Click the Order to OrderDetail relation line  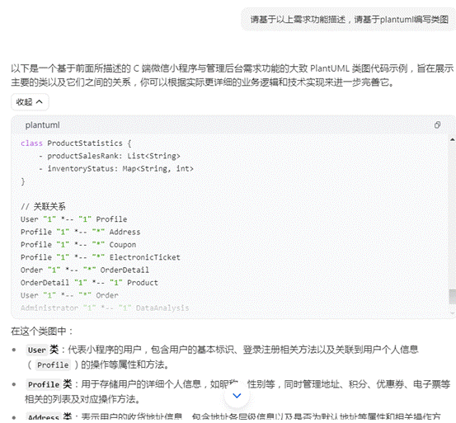click(85, 270)
